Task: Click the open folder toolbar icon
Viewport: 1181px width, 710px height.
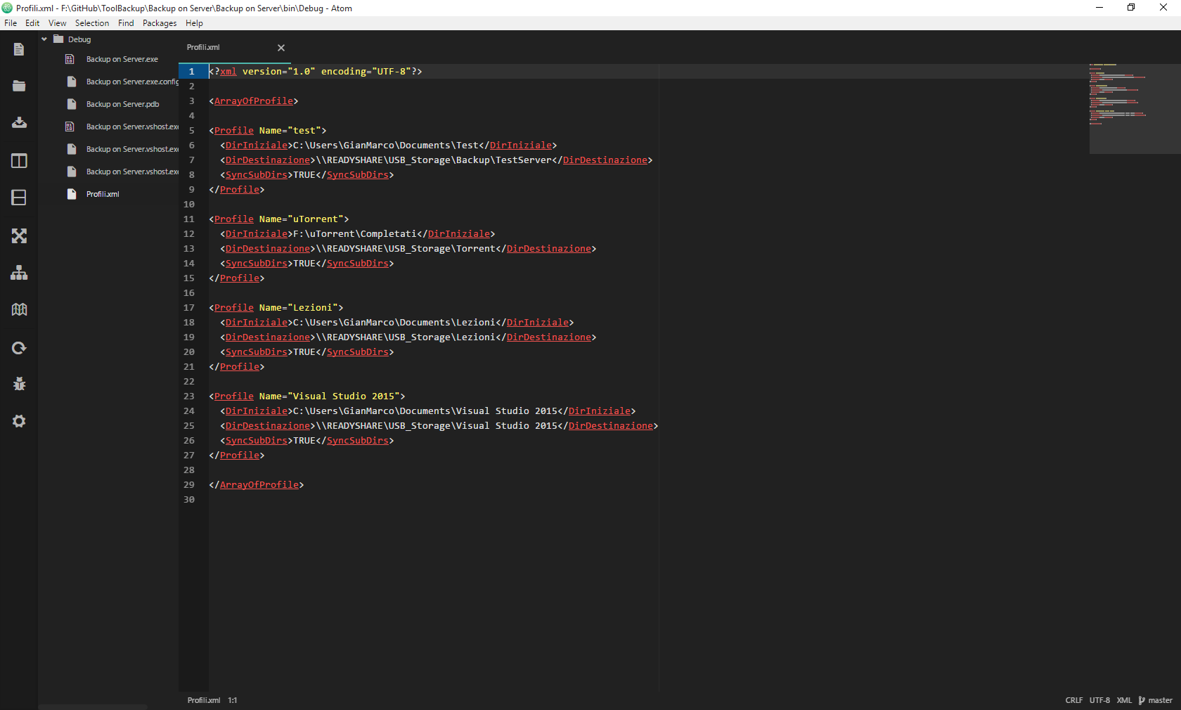Action: click(19, 86)
